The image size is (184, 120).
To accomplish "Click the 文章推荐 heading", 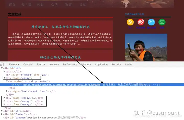I will click(15, 14).
